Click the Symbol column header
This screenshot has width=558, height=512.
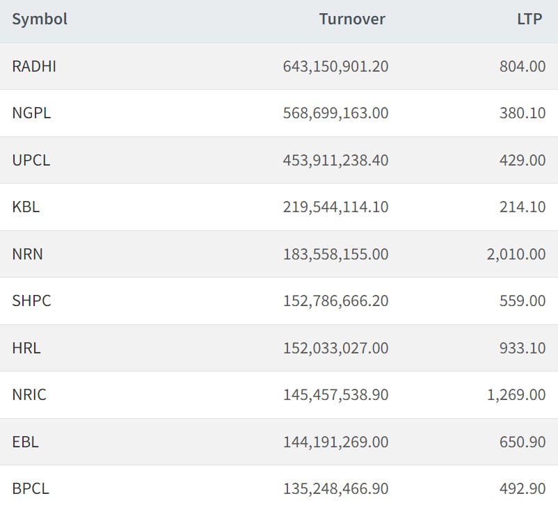(x=40, y=19)
